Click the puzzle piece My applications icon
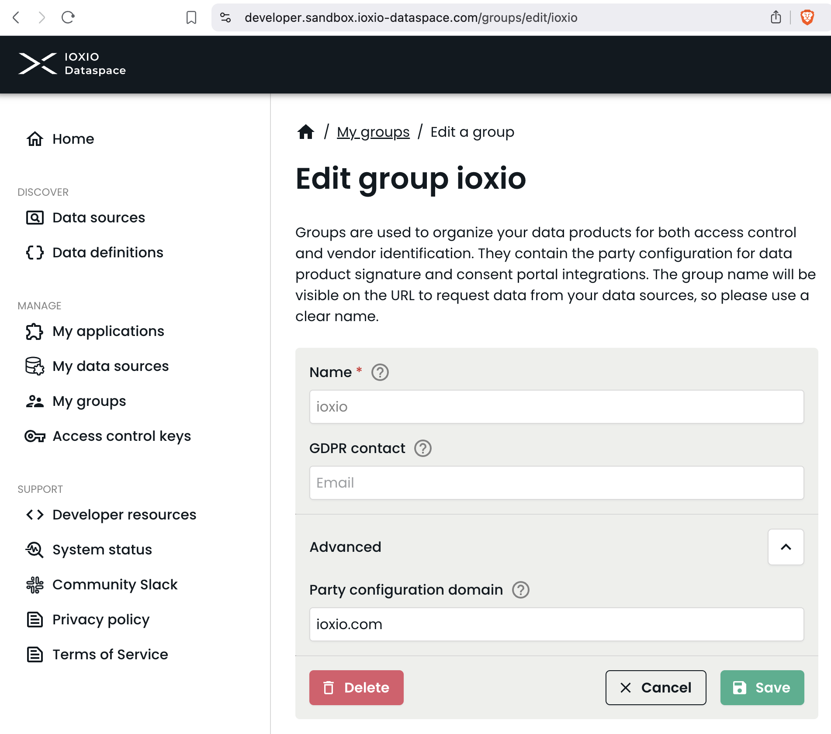Viewport: 831px width, 734px height. 35,331
